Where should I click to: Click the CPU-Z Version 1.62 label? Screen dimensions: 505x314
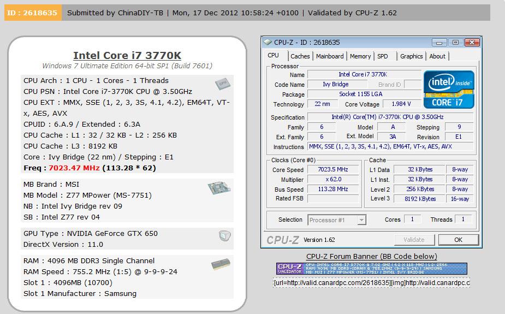coord(319,240)
